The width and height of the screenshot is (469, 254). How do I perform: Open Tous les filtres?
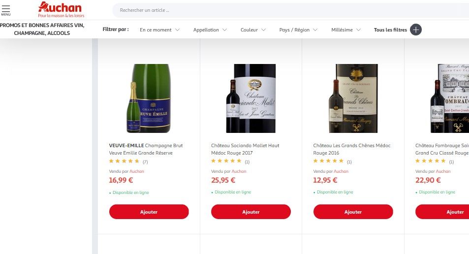click(x=390, y=30)
